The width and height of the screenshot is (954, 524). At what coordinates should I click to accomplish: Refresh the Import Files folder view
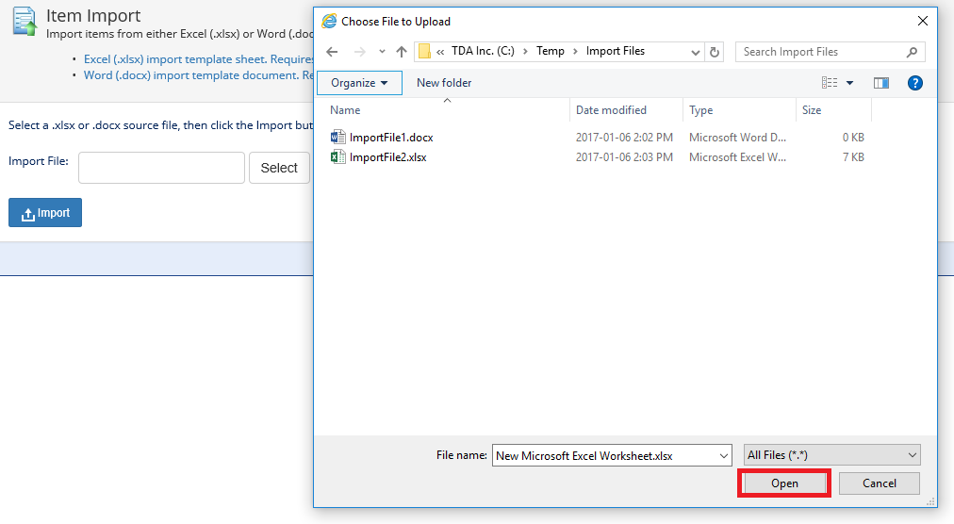pyautogui.click(x=715, y=52)
